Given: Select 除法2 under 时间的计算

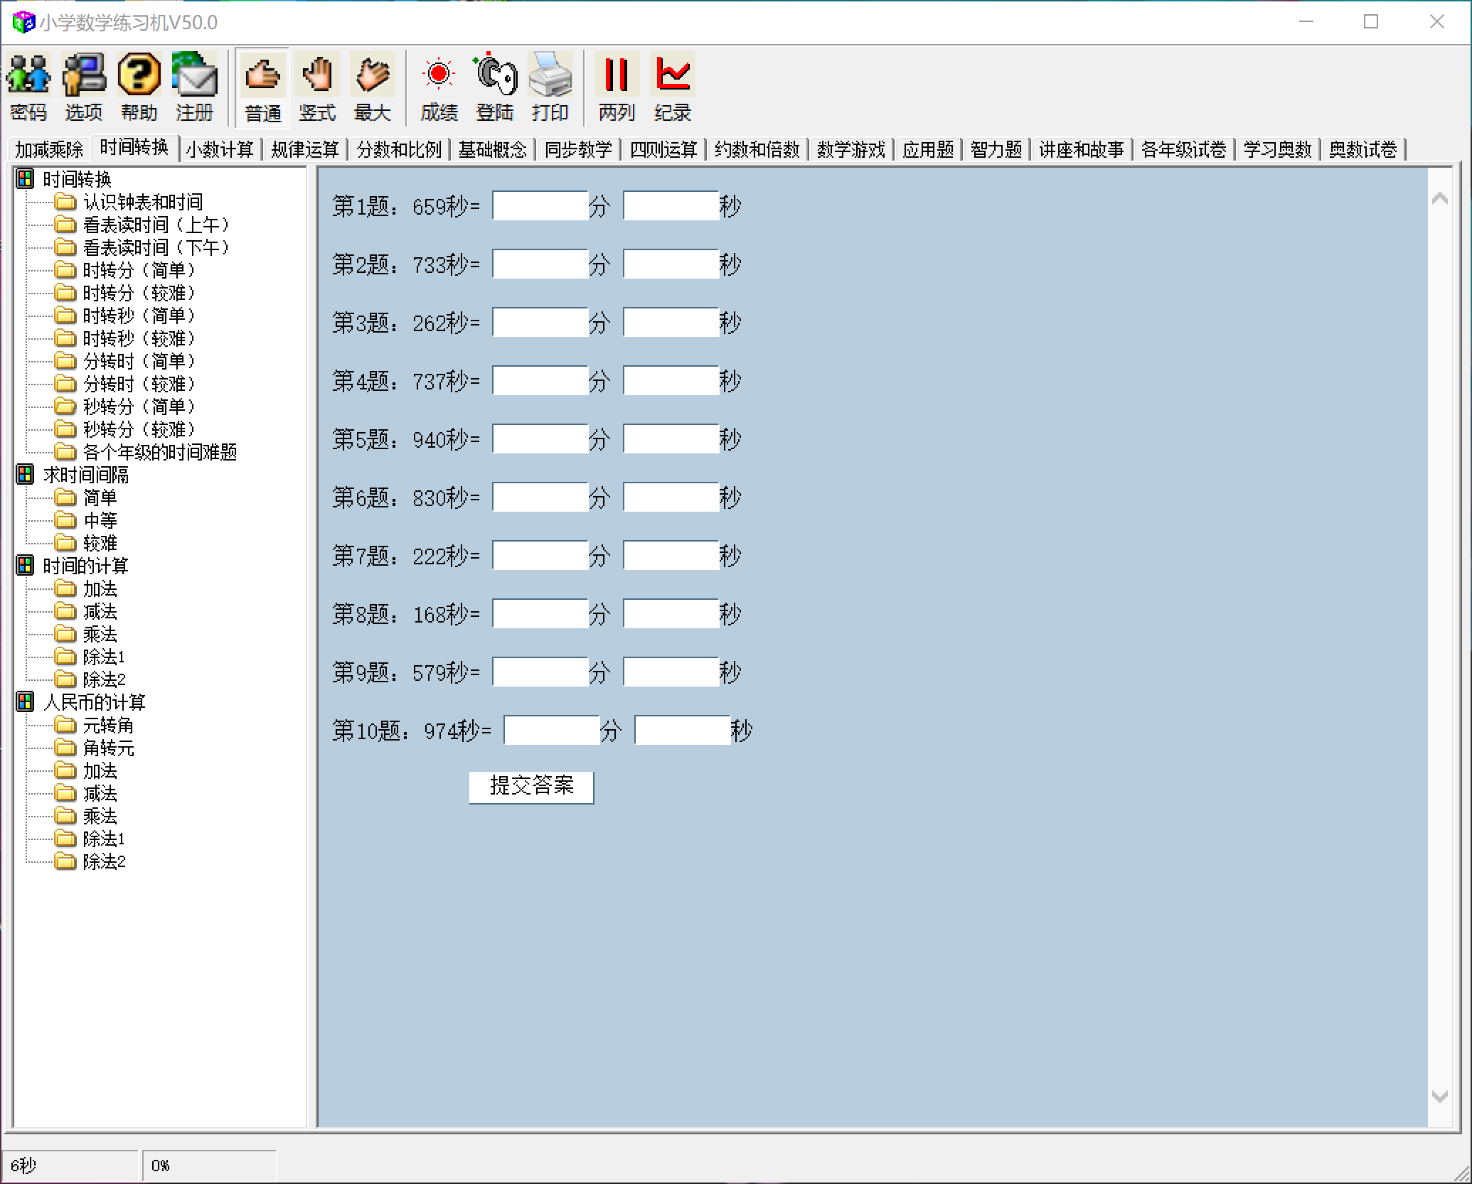Looking at the screenshot, I should [x=104, y=679].
